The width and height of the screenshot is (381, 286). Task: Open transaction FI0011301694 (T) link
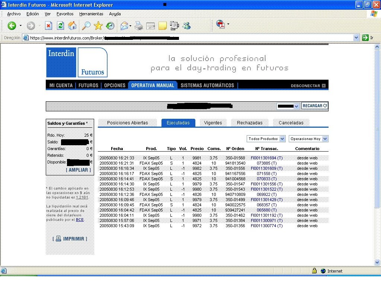coord(266,158)
